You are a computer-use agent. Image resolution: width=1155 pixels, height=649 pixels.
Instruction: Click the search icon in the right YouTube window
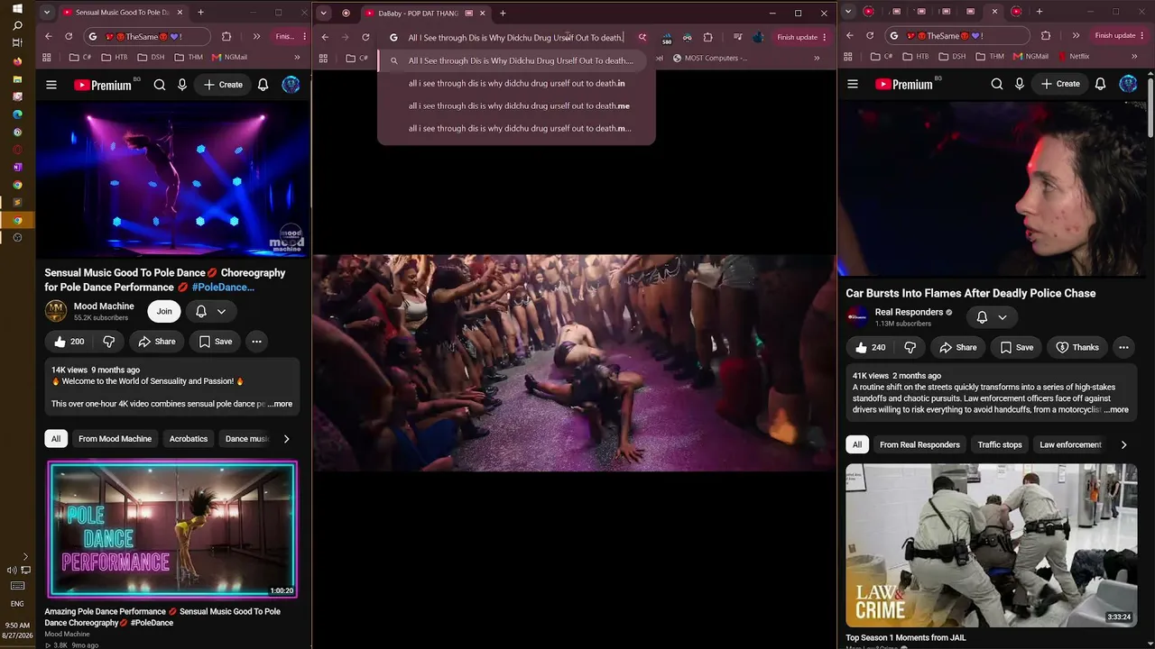point(997,84)
